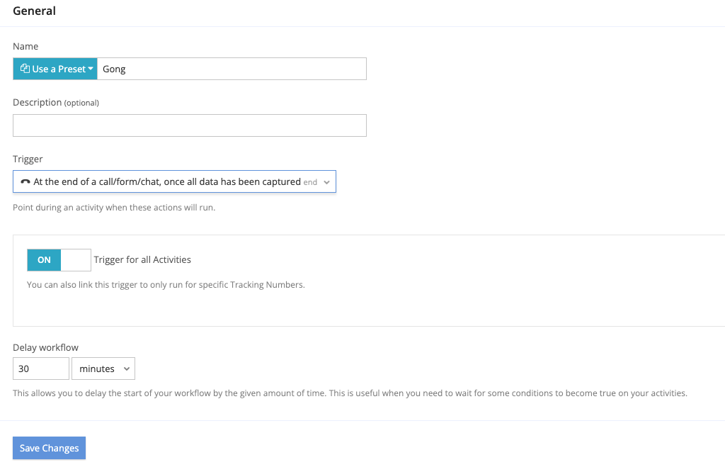Click the General section heading
The image size is (725, 472).
(x=35, y=11)
